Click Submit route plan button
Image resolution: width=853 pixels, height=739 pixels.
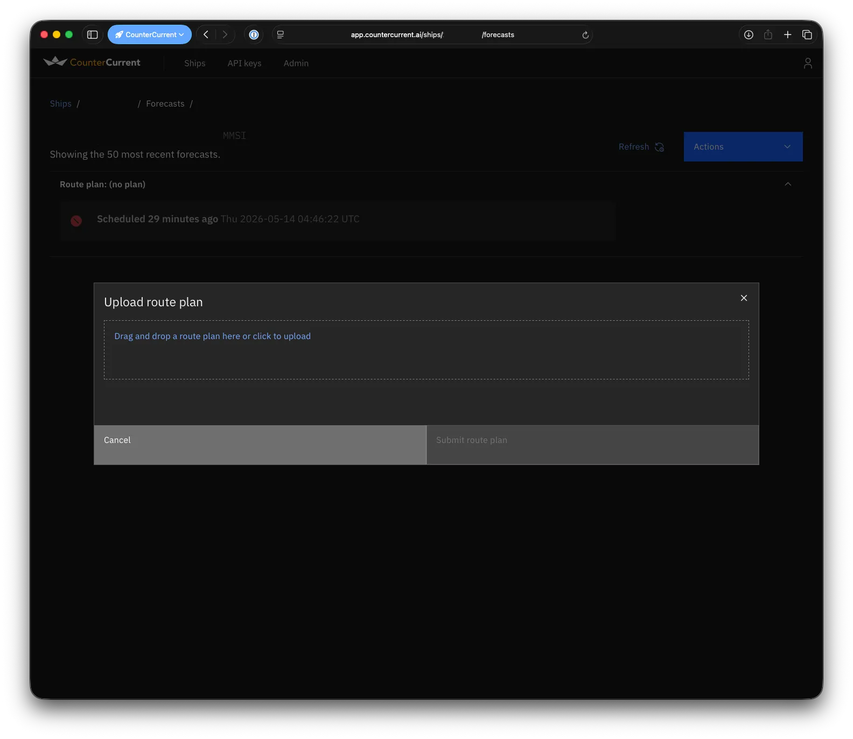tap(592, 445)
